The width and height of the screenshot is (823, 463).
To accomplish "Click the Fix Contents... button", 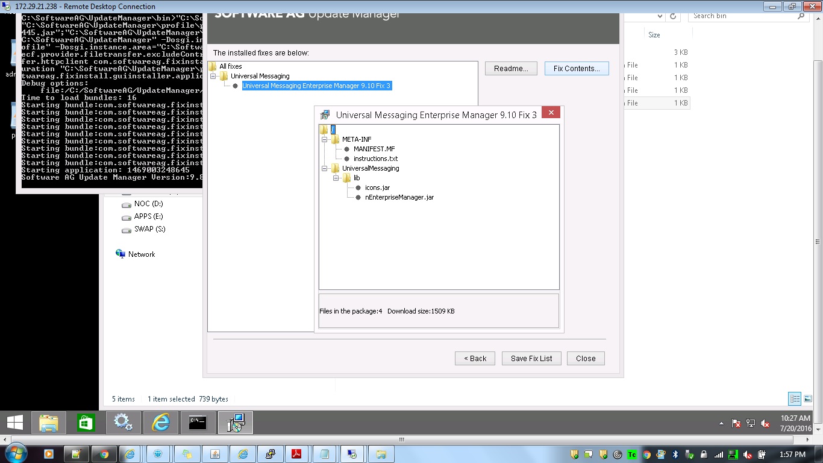I will tap(577, 69).
